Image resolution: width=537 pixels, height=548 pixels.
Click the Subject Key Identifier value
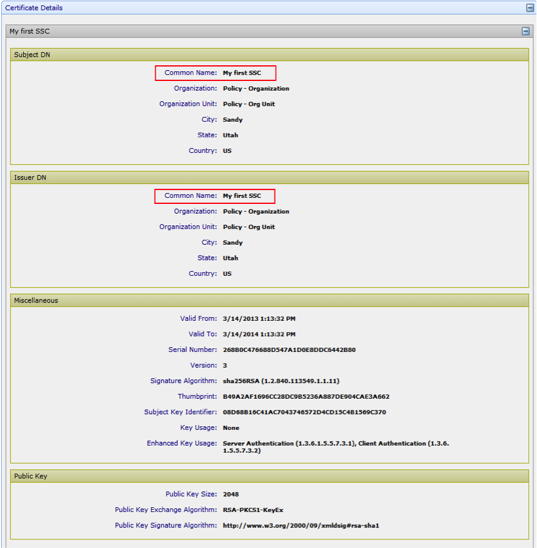304,412
